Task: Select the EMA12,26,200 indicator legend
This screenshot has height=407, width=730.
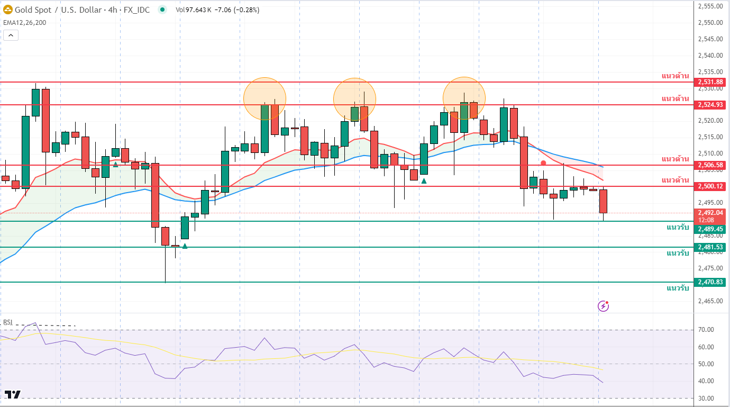Action: (24, 22)
